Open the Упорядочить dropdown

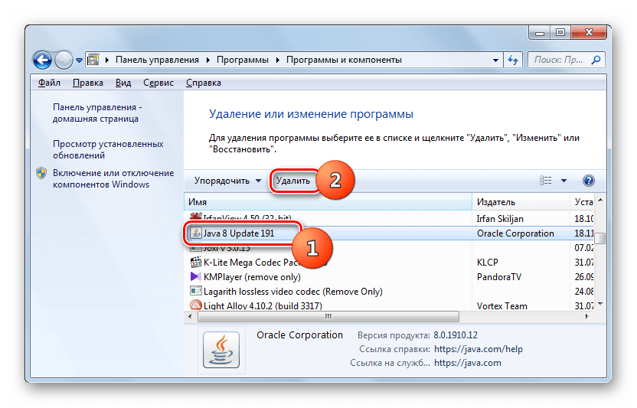click(227, 181)
